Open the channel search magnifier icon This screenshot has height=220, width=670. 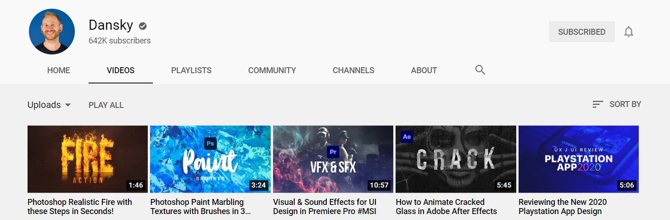480,70
